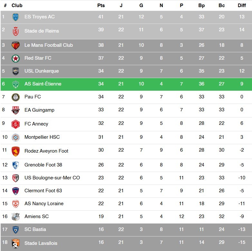Viewport: 252px width, 251px height.
Task: Click the Le Mans Football Club logo
Action: tap(15, 45)
